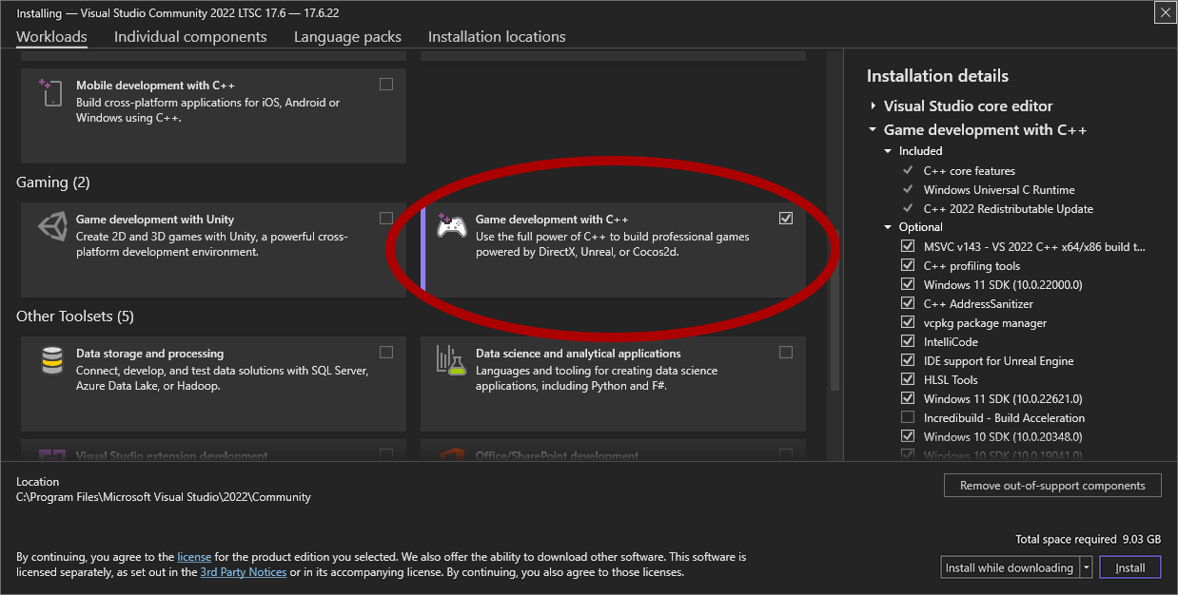Click Remove out-of-support components button
1178x595 pixels.
coord(1052,486)
